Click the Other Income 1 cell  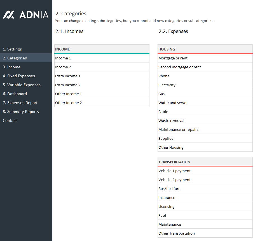pos(102,94)
